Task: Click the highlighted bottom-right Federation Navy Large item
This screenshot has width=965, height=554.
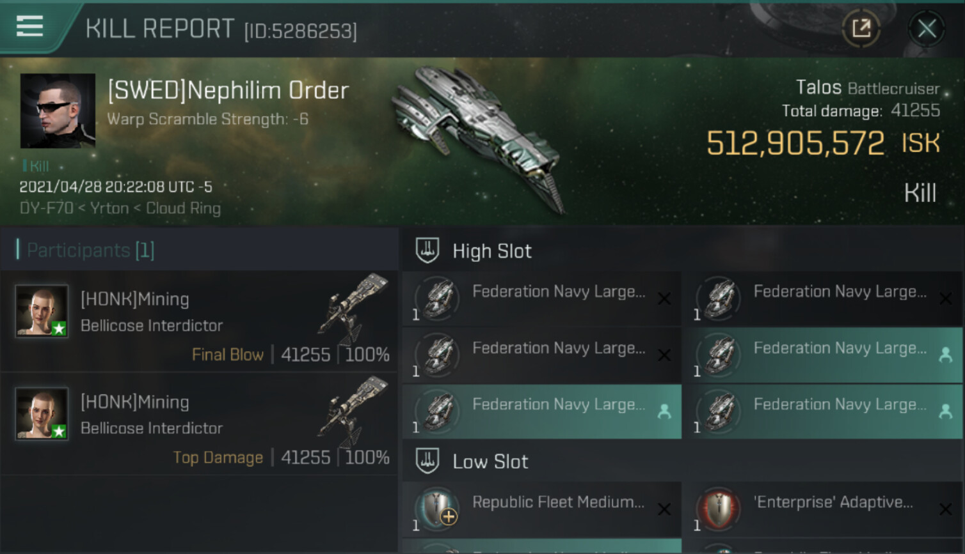Action: (x=822, y=412)
